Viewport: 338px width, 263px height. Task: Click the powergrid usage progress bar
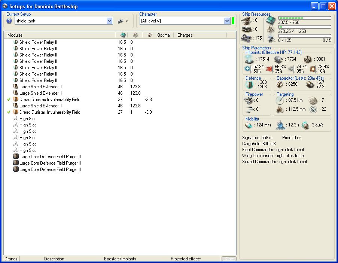(305, 27)
